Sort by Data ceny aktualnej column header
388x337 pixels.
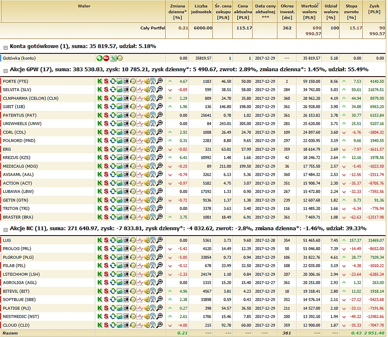click(x=265, y=11)
